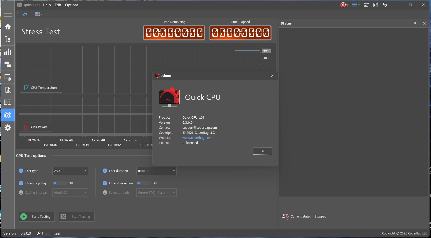
Task: Pin the Status panel
Action: pos(415,23)
